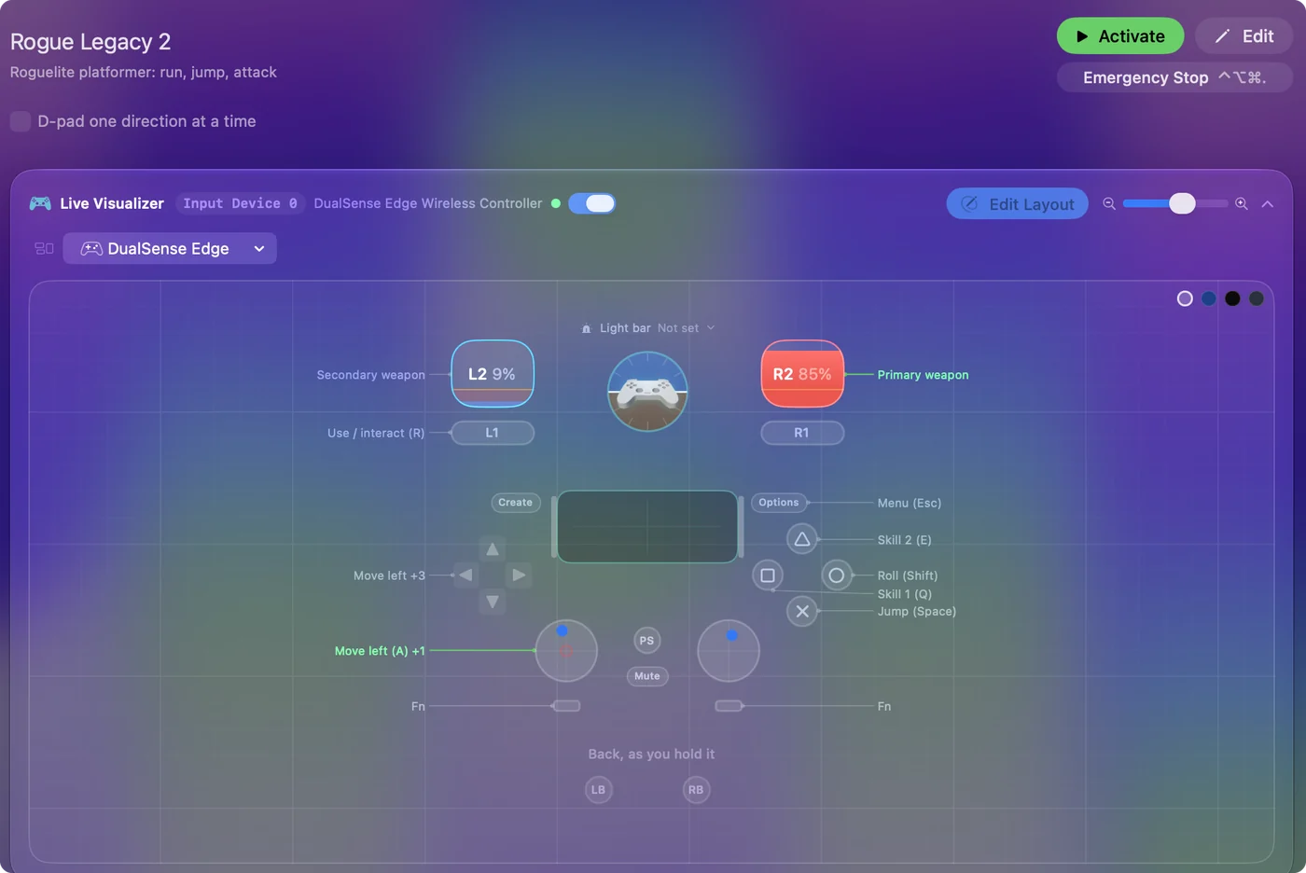Viewport: 1306px width, 873px height.
Task: Enable D-pad one direction at a time
Action: click(21, 121)
